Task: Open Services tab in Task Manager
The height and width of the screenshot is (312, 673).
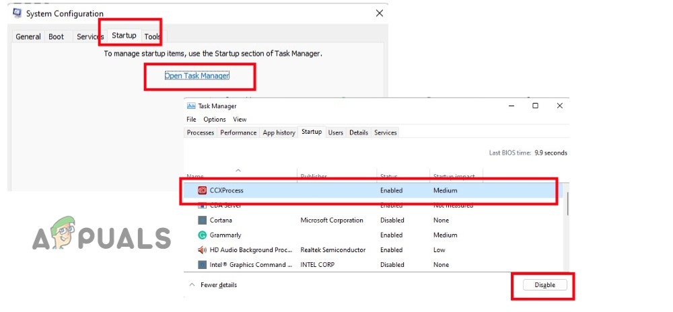Action: pyautogui.click(x=386, y=133)
